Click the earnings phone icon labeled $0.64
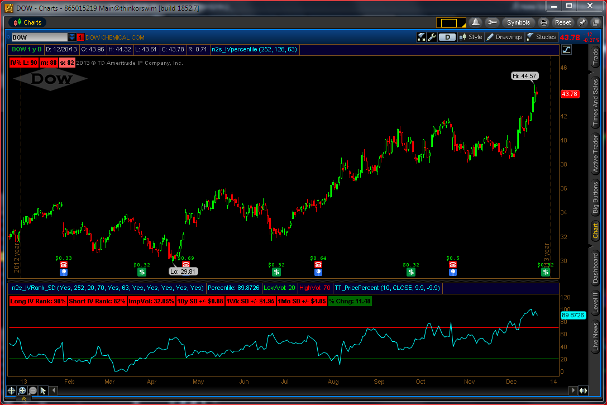607x405 pixels. [x=318, y=265]
